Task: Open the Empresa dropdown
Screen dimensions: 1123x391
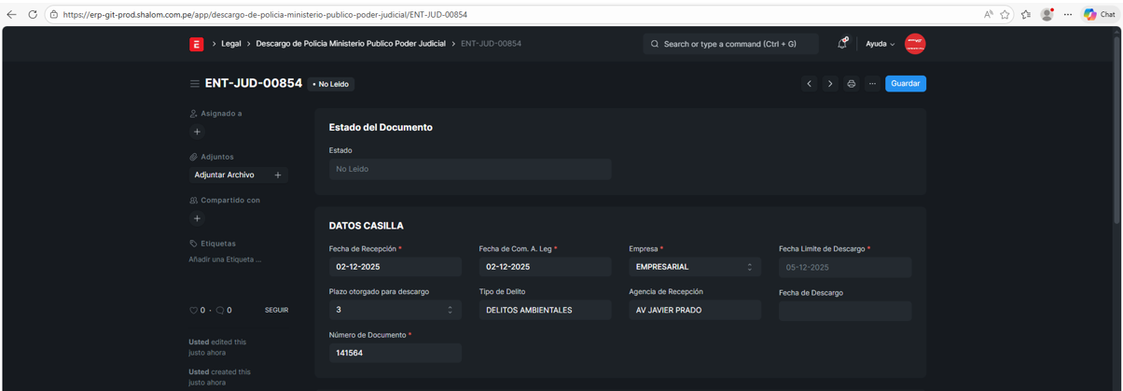Action: (x=694, y=267)
